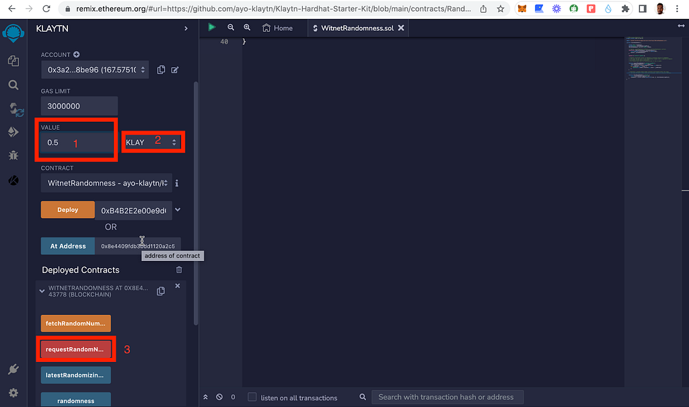
Task: Click the browser side panel icon
Action: (643, 9)
